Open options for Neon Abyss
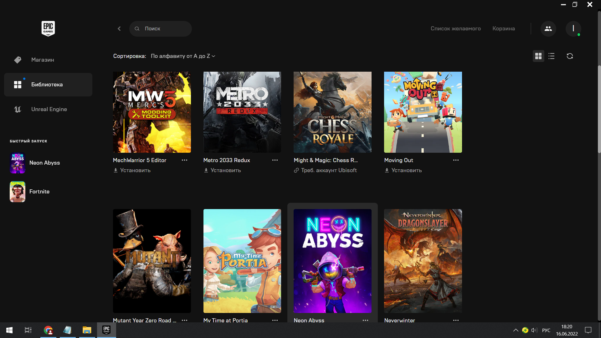The image size is (601, 338). click(x=365, y=320)
